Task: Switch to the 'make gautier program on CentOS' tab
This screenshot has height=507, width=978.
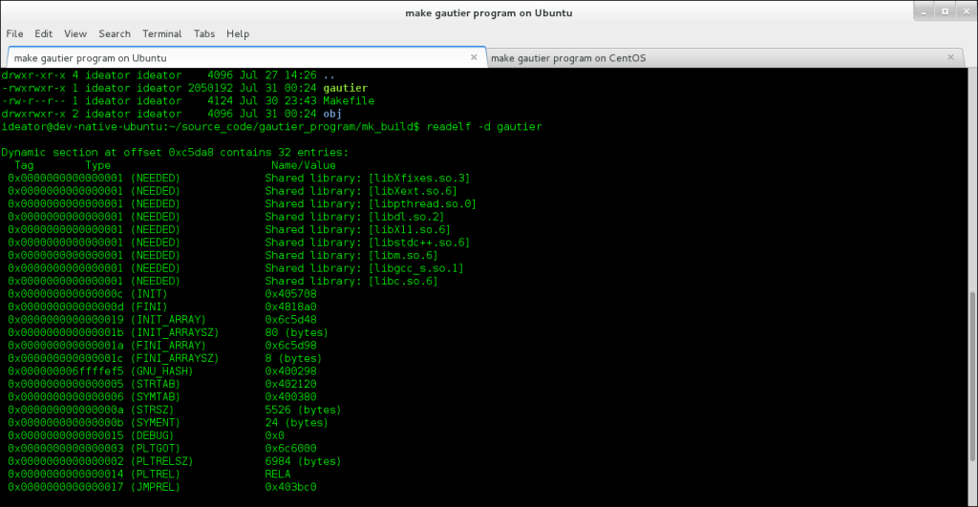Action: point(725,58)
